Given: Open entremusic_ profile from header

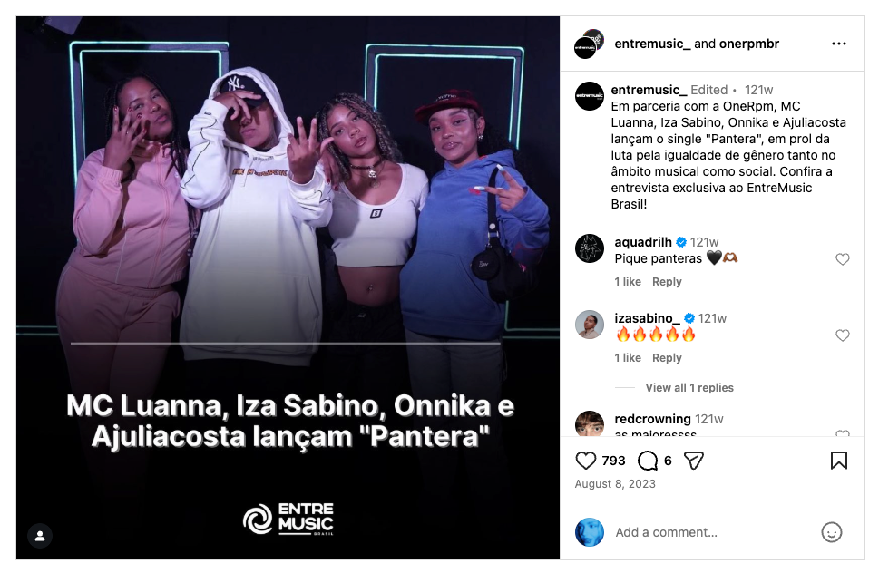Looking at the screenshot, I should click(652, 44).
